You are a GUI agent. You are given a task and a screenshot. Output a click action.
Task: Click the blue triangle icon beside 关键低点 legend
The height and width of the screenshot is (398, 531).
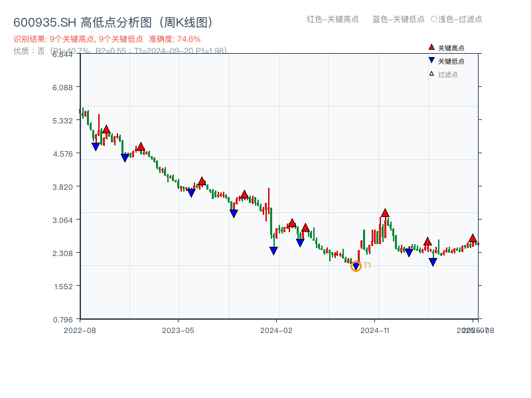point(431,60)
